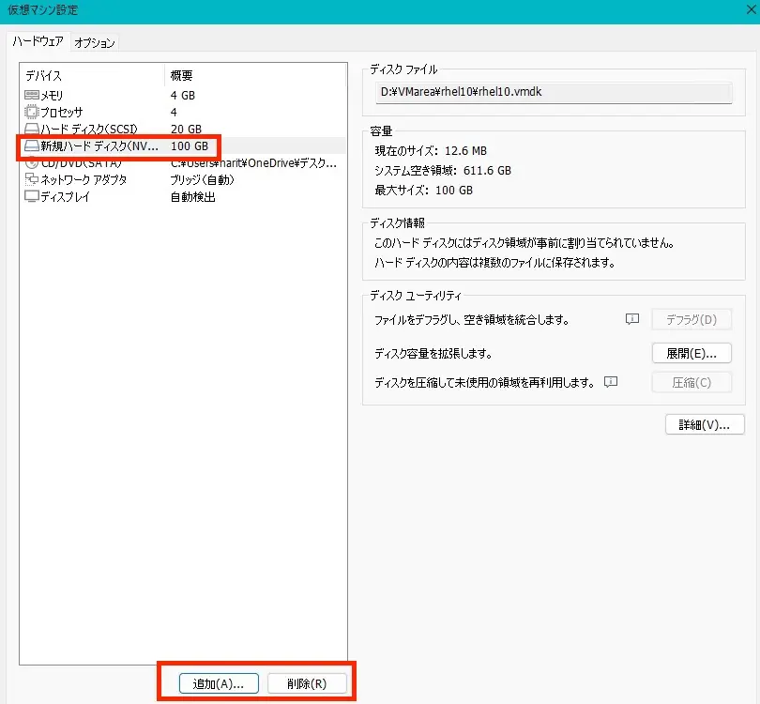Select the プロセッサ device icon
Viewport: 760px width, 704px height.
(x=34, y=113)
